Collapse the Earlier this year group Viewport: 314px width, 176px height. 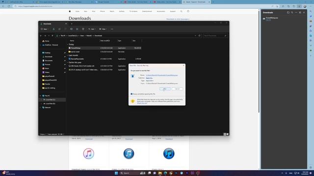pyautogui.click(x=68, y=63)
